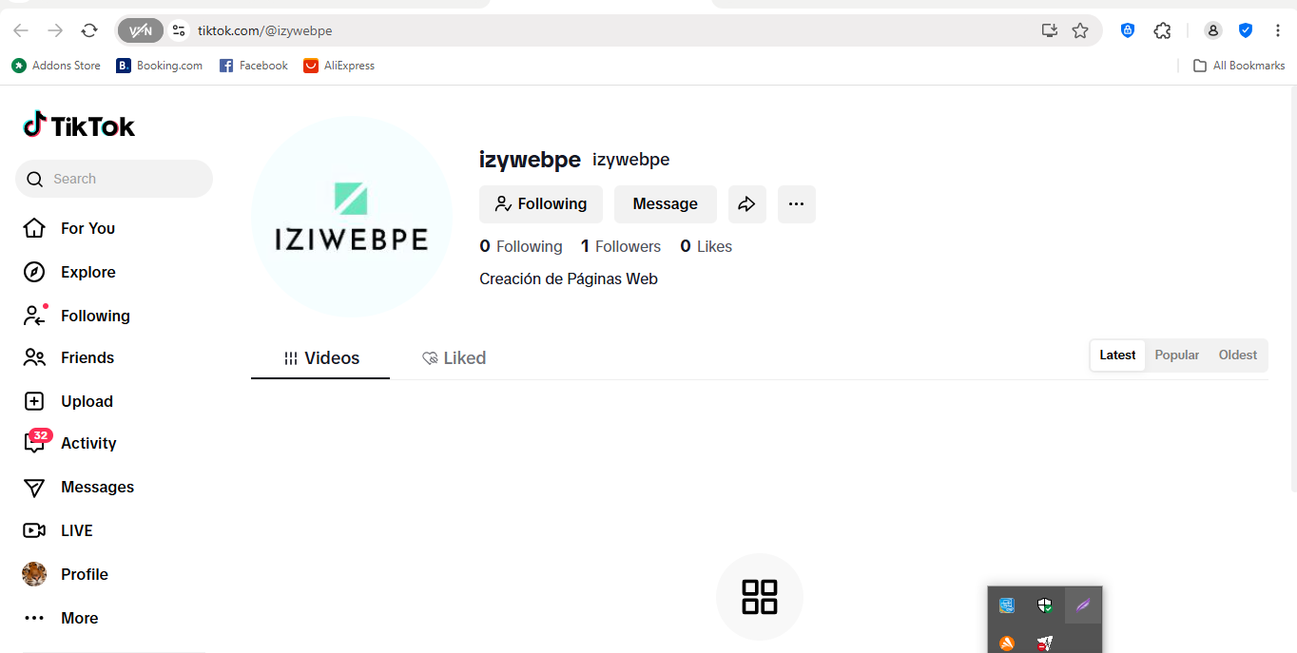Send a Message to izywebpe
The image size is (1297, 653).
tap(665, 203)
